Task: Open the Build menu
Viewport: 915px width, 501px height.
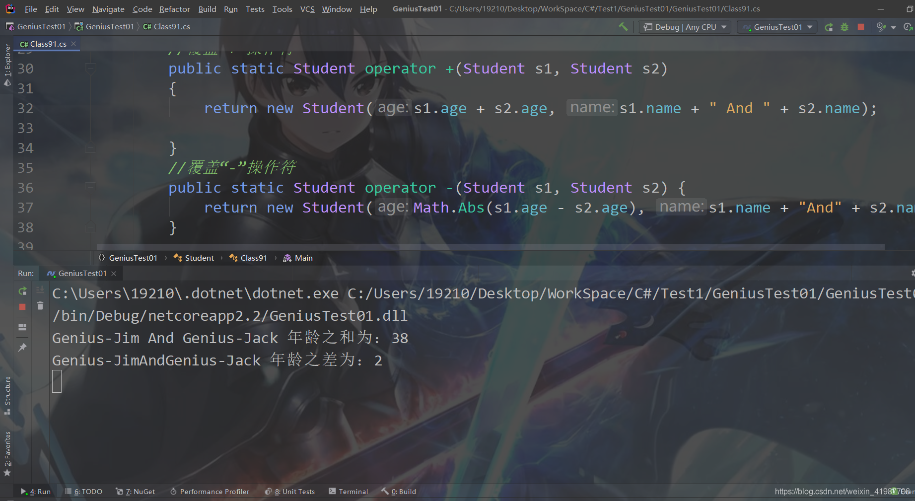Action: coord(207,9)
